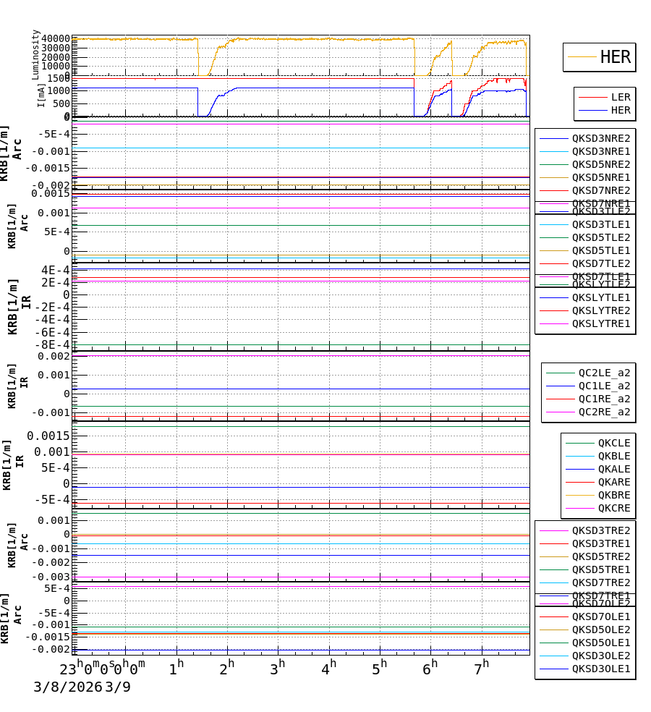Click the QKSD3NRE2 legend entry
651x712 pixels.
(600, 138)
